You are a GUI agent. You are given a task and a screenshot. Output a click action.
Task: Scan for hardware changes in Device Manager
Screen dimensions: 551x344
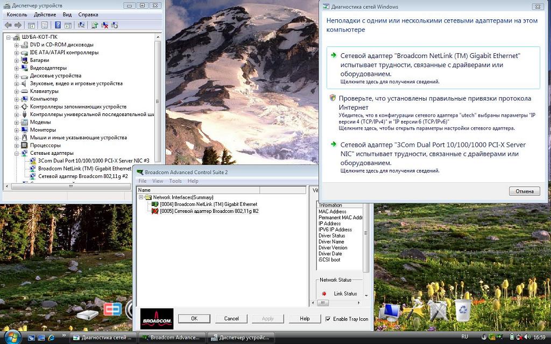(82, 25)
